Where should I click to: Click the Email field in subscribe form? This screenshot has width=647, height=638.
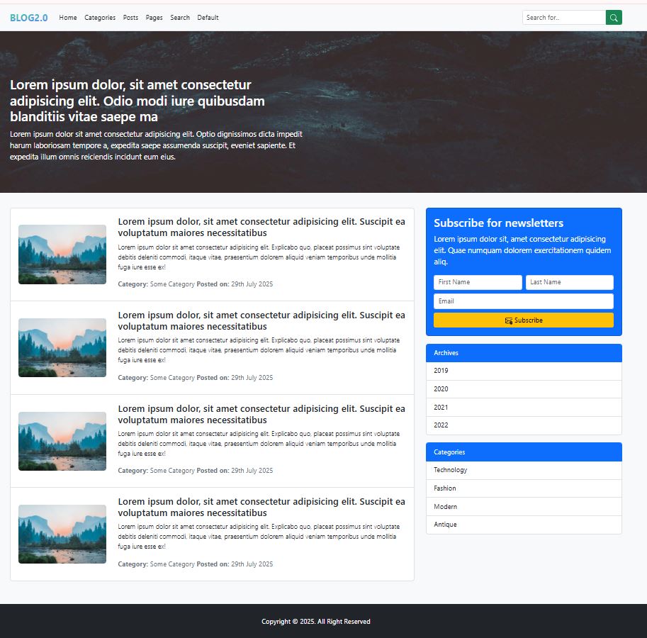point(523,301)
